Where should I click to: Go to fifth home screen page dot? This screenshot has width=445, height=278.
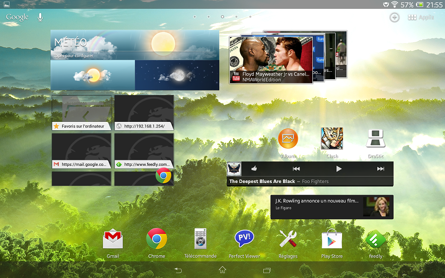coord(250,17)
